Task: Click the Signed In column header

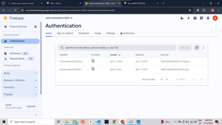Action: coord(139,55)
